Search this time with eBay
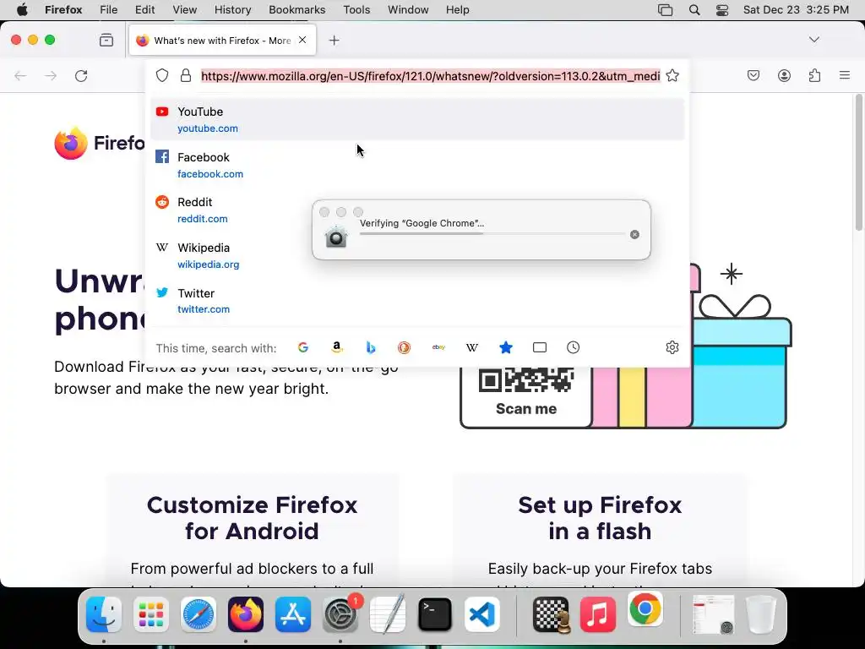Screen dimensions: 865x649 438,347
